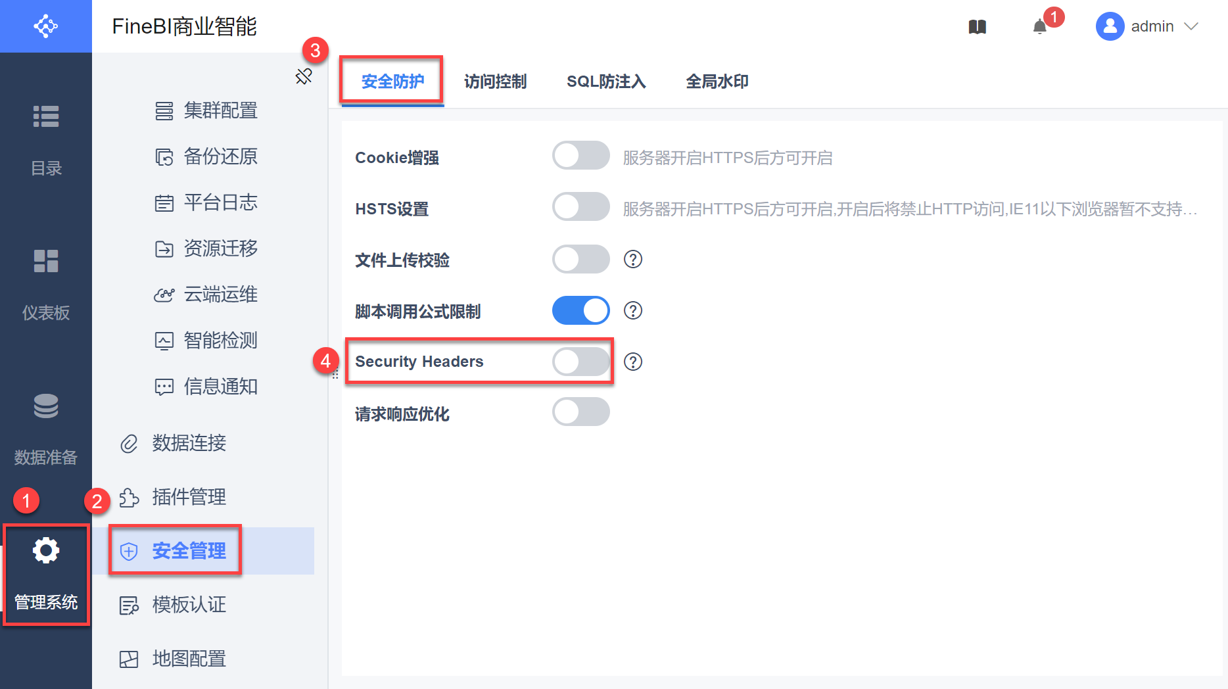
Task: Click the pin icon on the side menu
Action: [304, 76]
